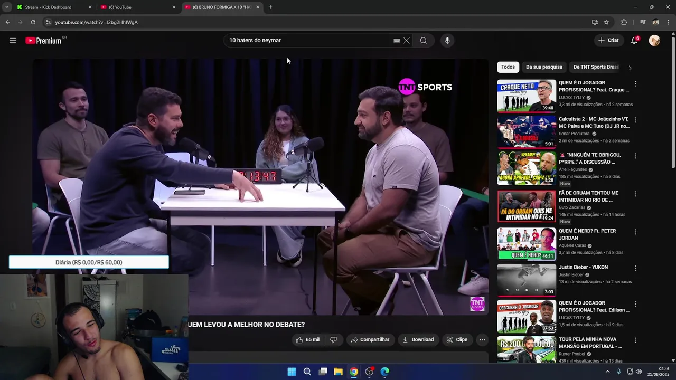The width and height of the screenshot is (676, 380).
Task: Open a new browser tab
Action: pos(270,7)
